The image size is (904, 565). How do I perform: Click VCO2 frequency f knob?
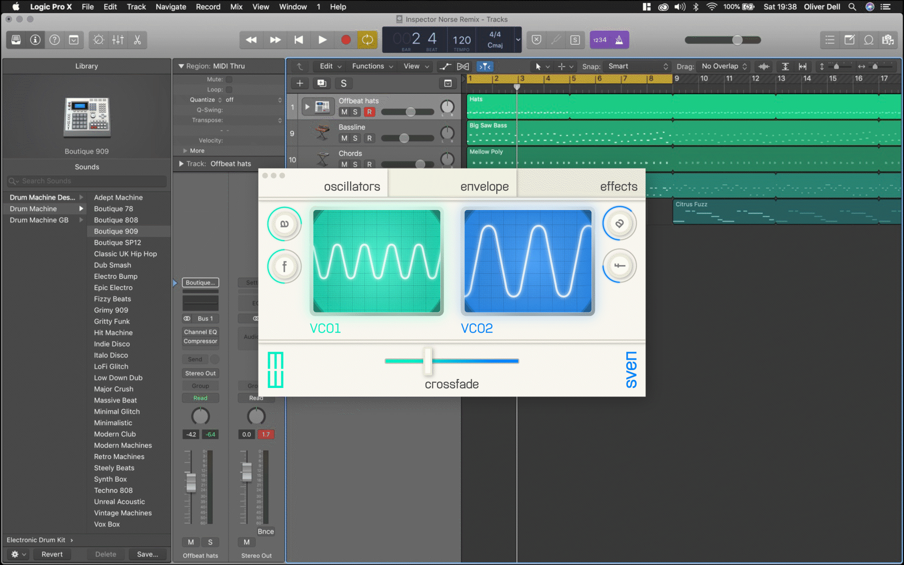(620, 266)
